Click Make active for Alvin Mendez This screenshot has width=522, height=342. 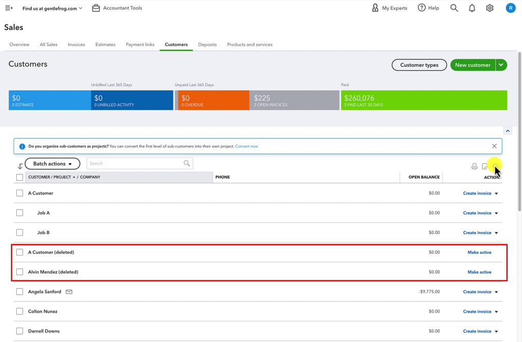[x=479, y=272]
